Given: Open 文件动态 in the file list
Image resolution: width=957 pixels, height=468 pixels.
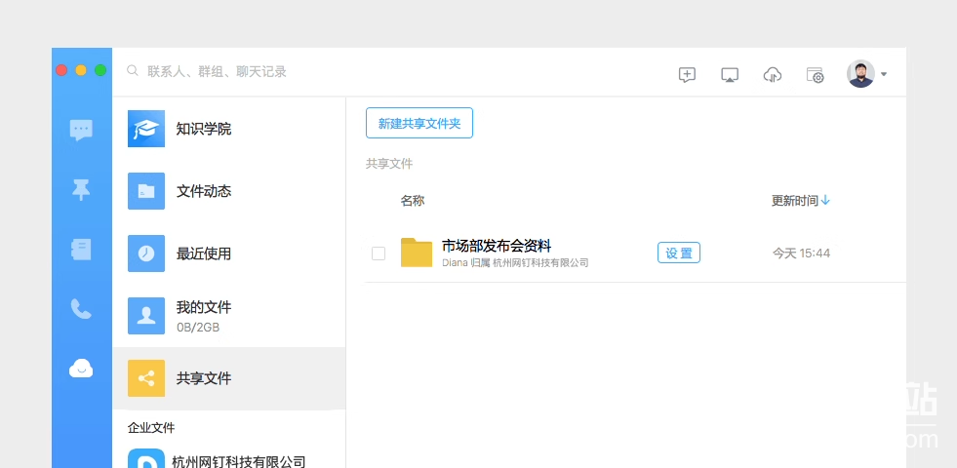Looking at the screenshot, I should click(229, 191).
